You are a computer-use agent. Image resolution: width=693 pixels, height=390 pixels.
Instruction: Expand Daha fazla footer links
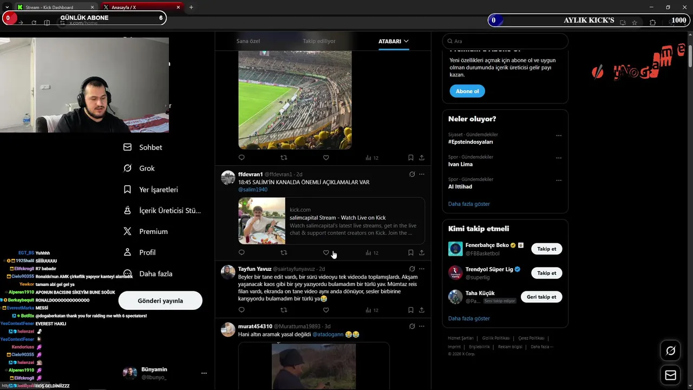[542, 347]
